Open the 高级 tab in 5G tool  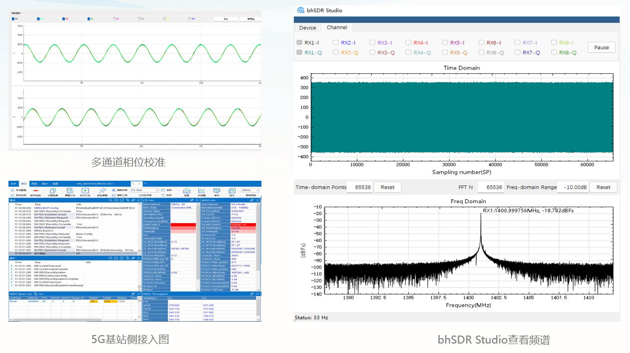coord(55,183)
